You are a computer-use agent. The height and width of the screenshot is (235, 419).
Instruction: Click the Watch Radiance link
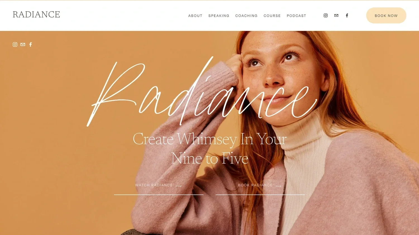[x=154, y=185]
